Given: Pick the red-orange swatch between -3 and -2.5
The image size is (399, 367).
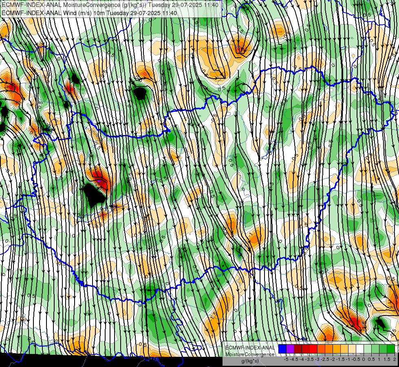Looking at the screenshot, I should 321,349.
